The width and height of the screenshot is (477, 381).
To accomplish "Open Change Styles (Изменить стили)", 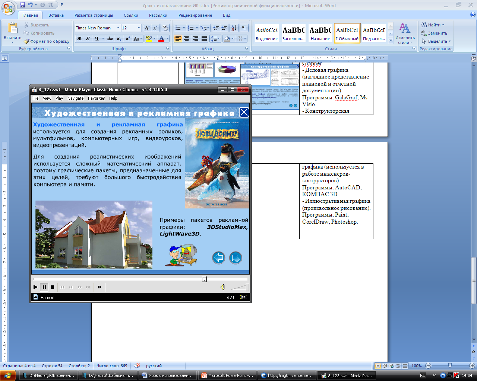I will click(x=405, y=33).
